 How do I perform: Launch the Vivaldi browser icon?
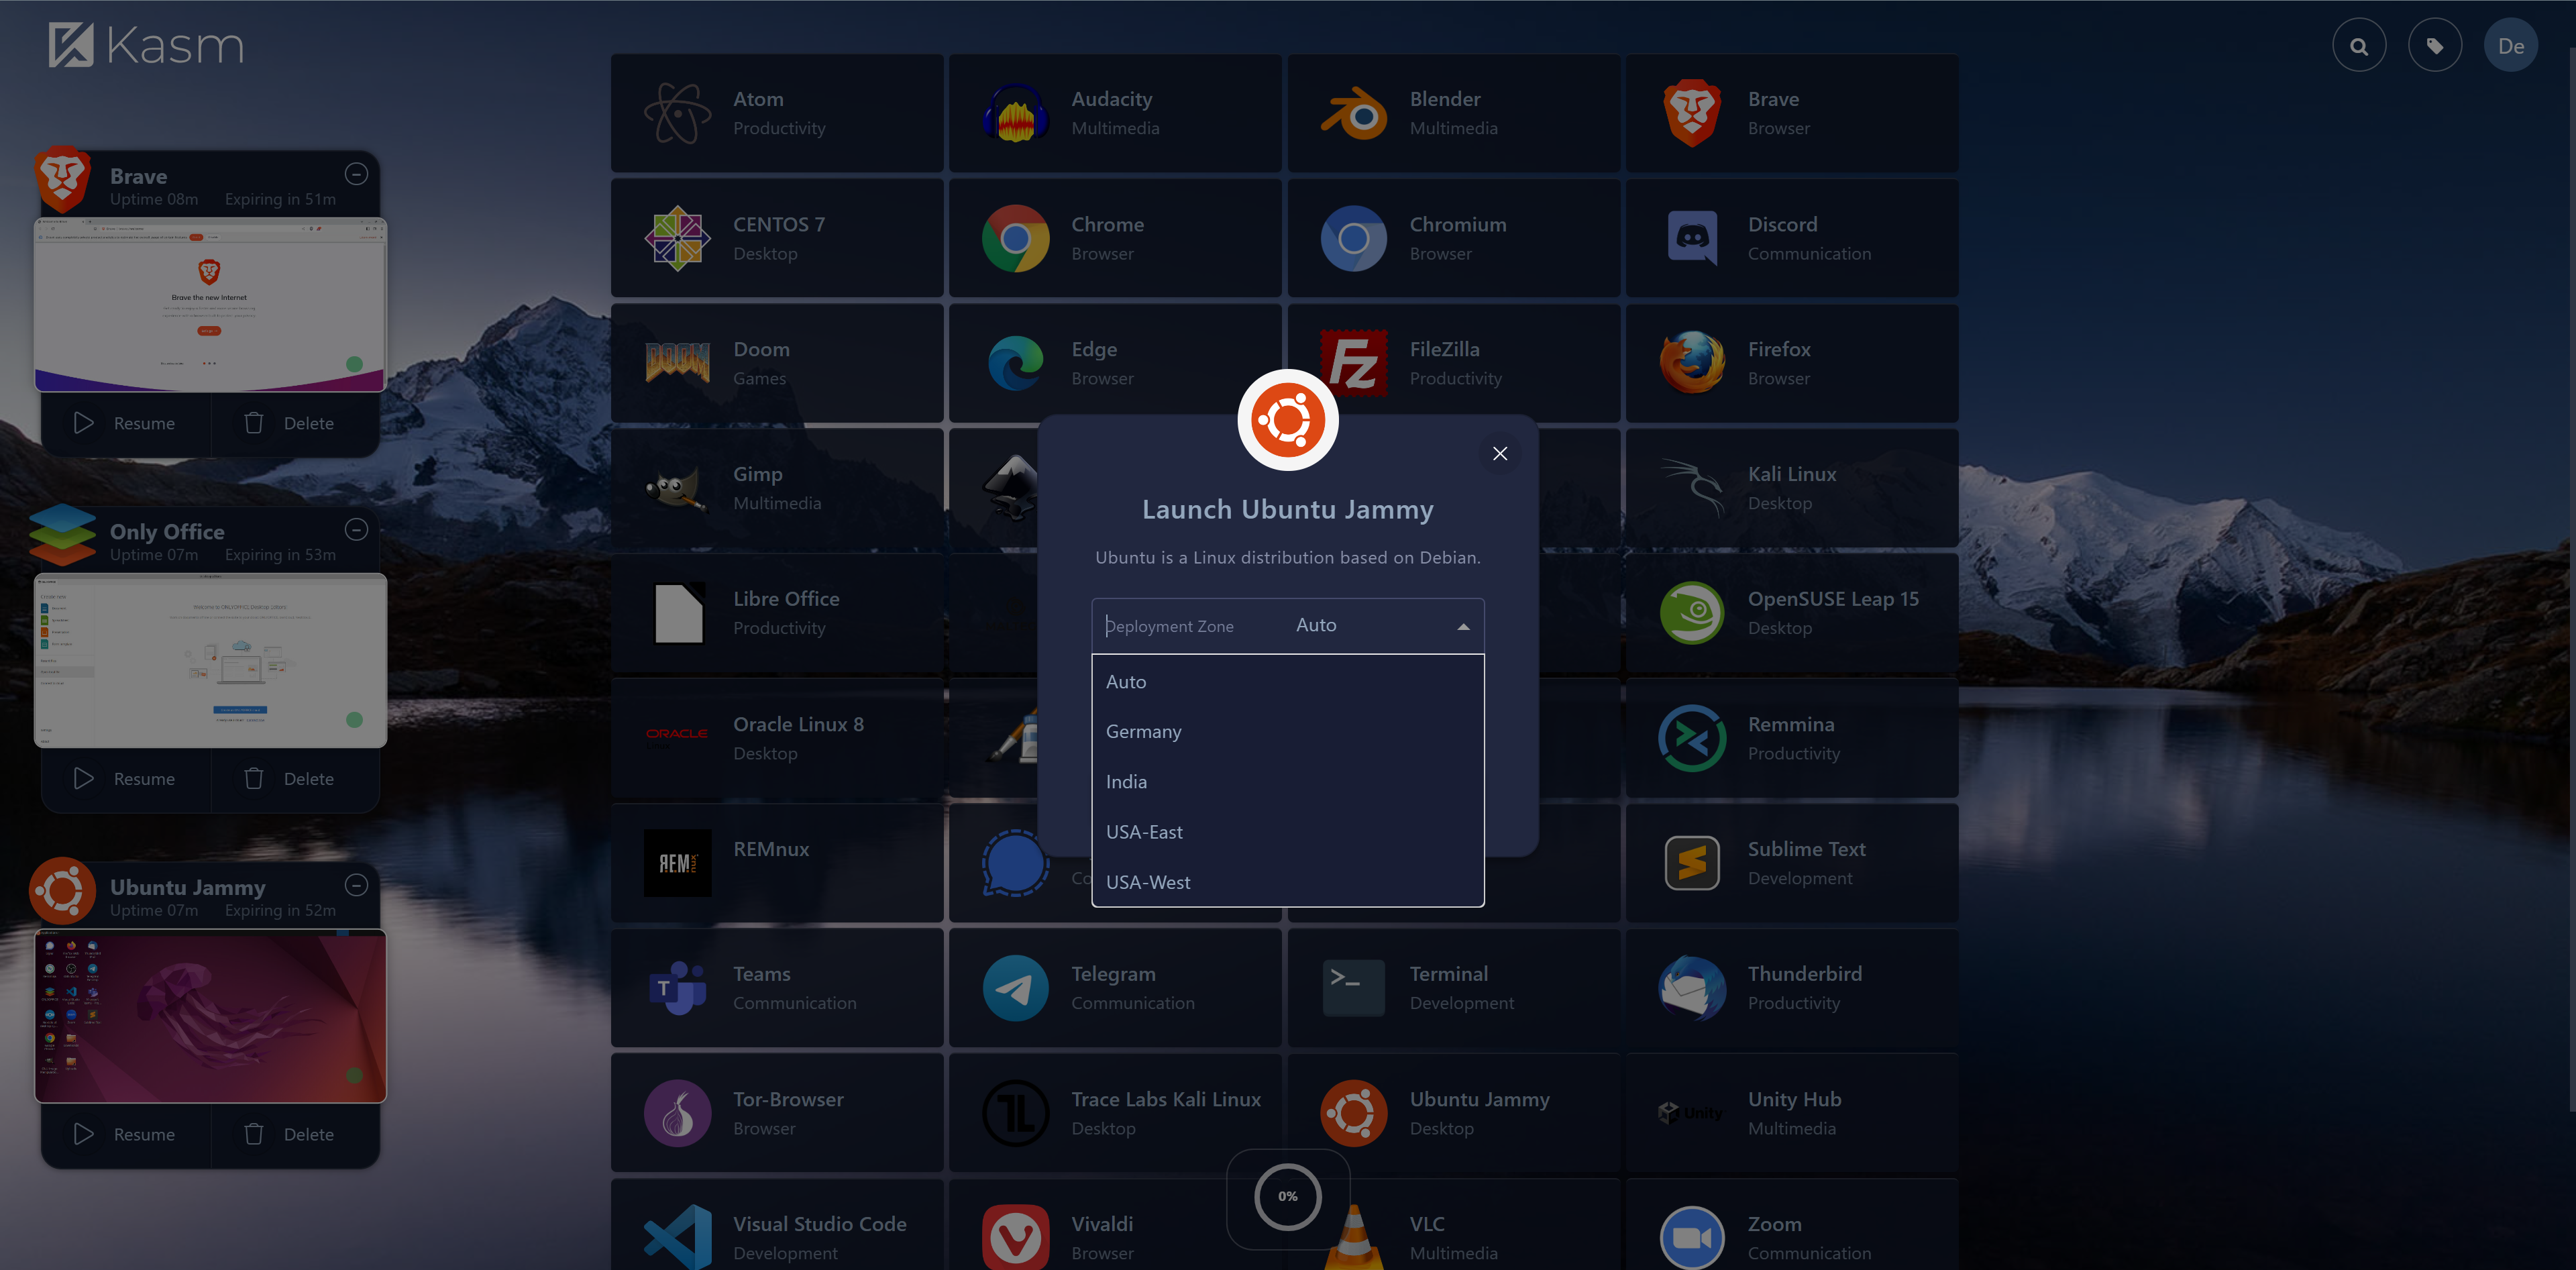[x=1016, y=1238]
